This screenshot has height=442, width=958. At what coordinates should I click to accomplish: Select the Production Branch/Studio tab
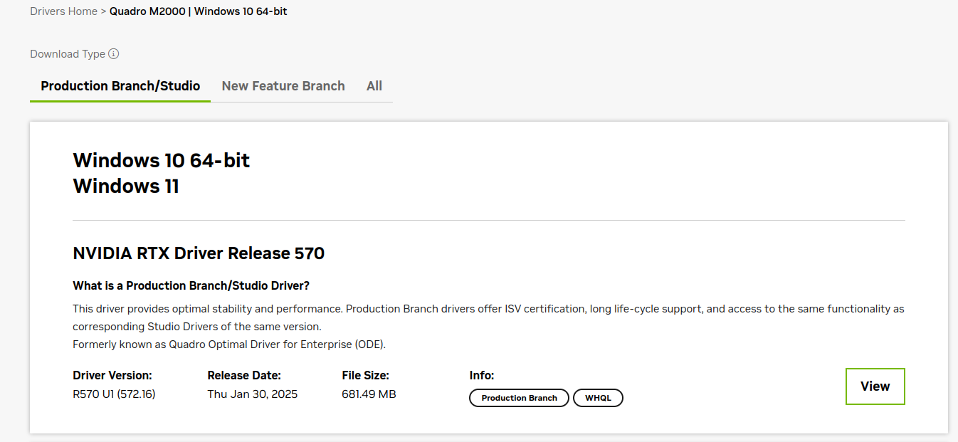pyautogui.click(x=120, y=86)
